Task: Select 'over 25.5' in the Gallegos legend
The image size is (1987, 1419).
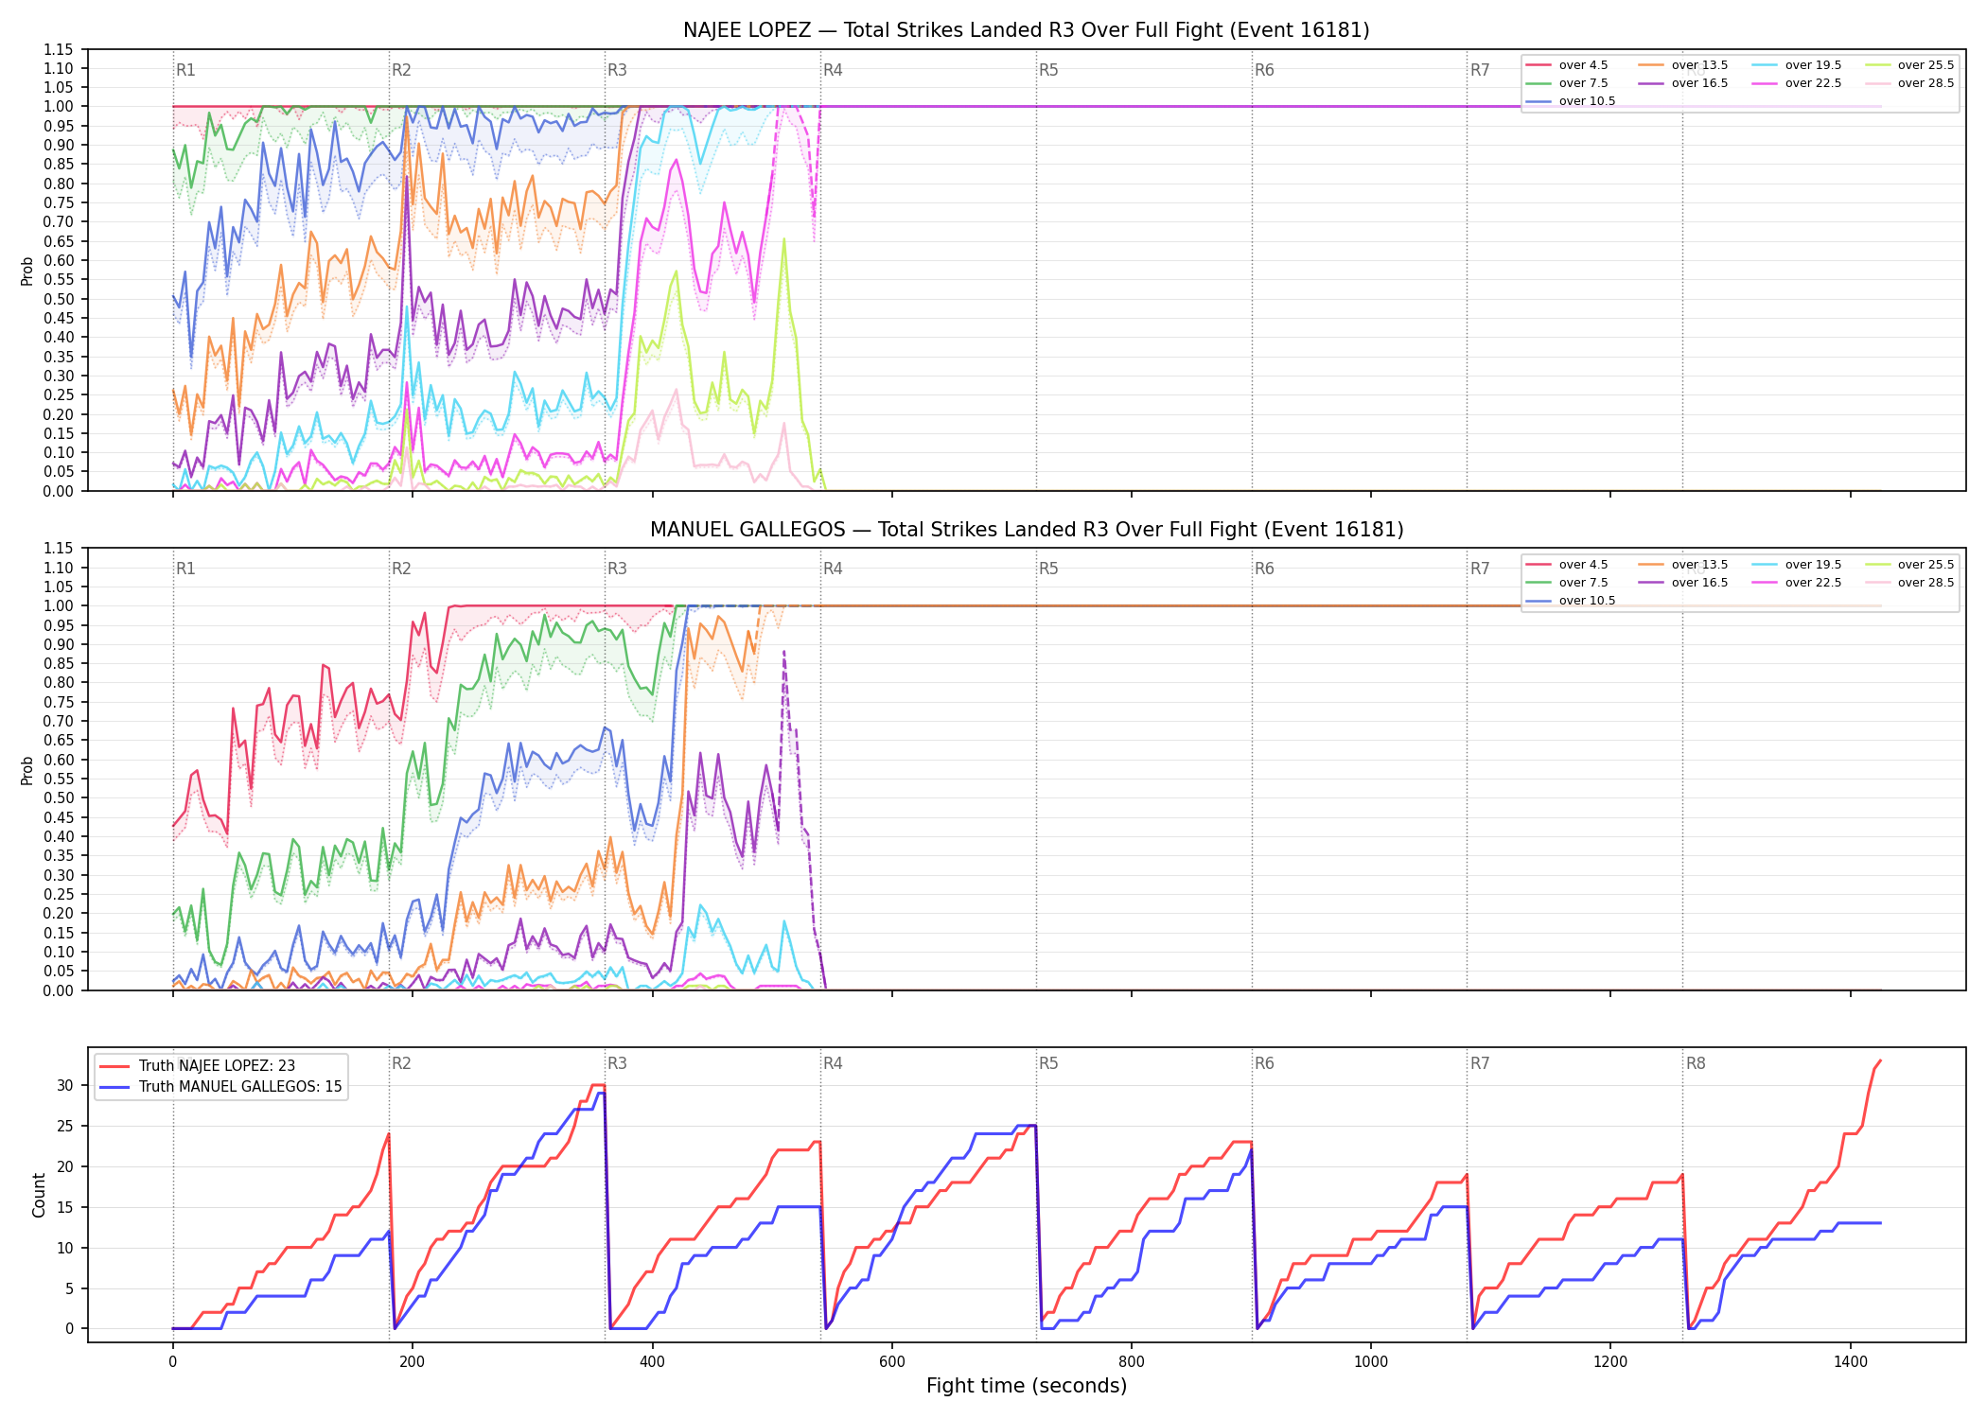Action: [x=1908, y=565]
